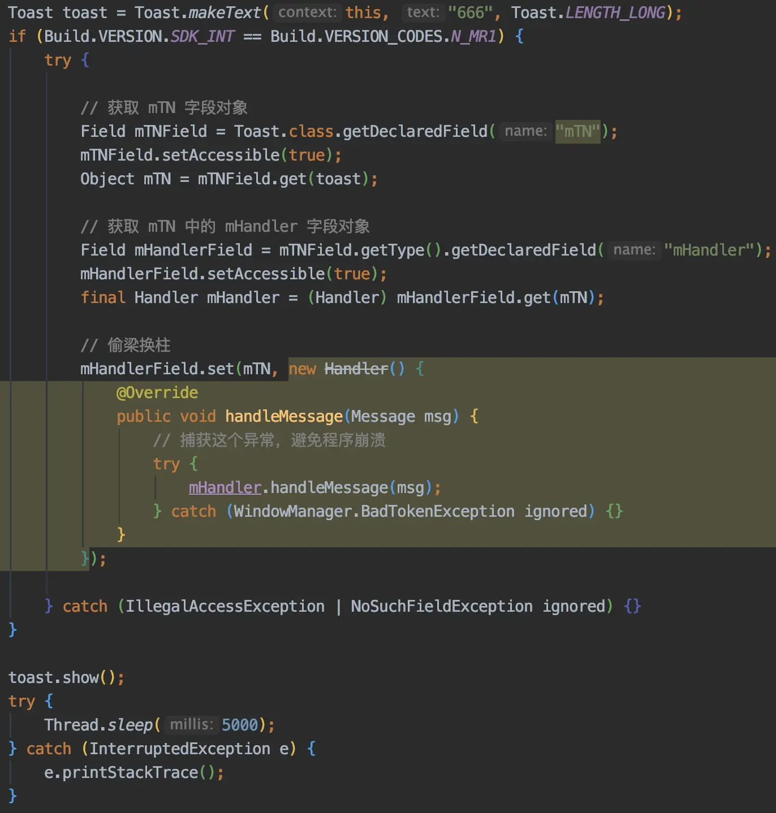Click the "666" toast text string

click(x=470, y=12)
